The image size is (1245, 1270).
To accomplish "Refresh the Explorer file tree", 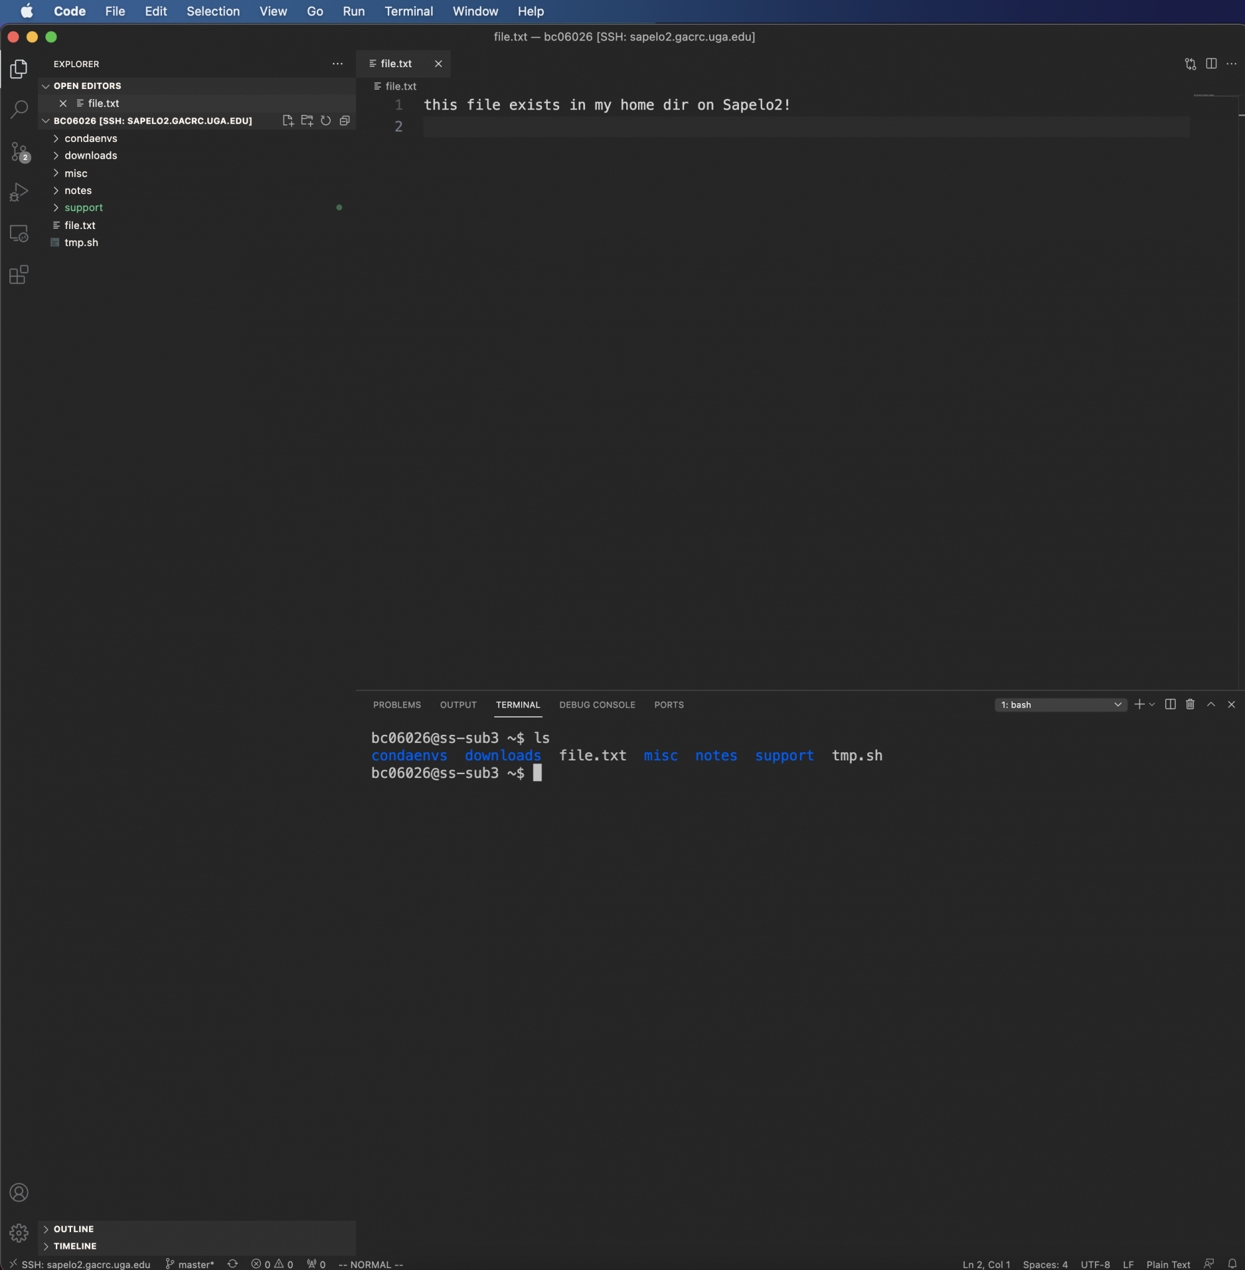I will 325,120.
